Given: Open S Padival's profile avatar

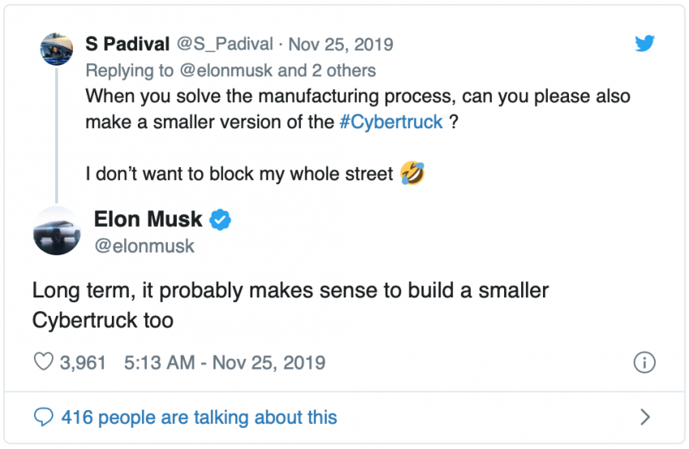Looking at the screenshot, I should [x=57, y=49].
